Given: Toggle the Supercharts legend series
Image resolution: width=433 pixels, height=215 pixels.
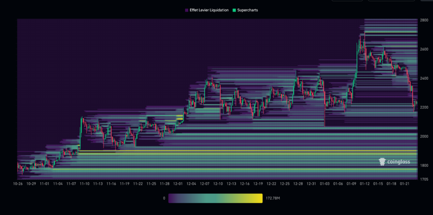Looking at the screenshot, I should (245, 10).
